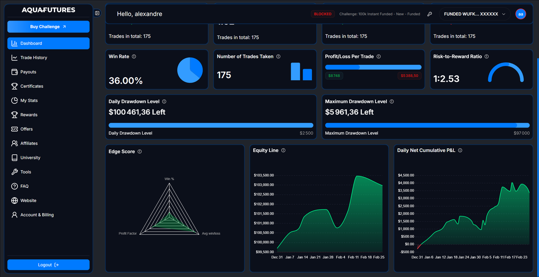
Task: Open Risk-to-Reward Ratio info tooltip icon
Action: click(x=487, y=57)
